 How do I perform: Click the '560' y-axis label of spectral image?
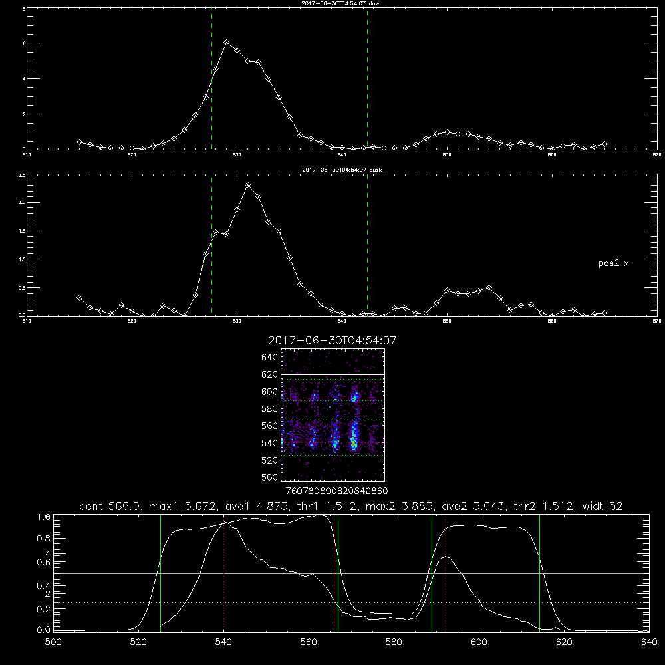click(x=270, y=426)
